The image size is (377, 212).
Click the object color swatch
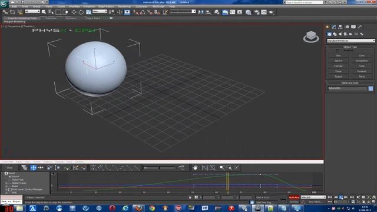pos(371,88)
